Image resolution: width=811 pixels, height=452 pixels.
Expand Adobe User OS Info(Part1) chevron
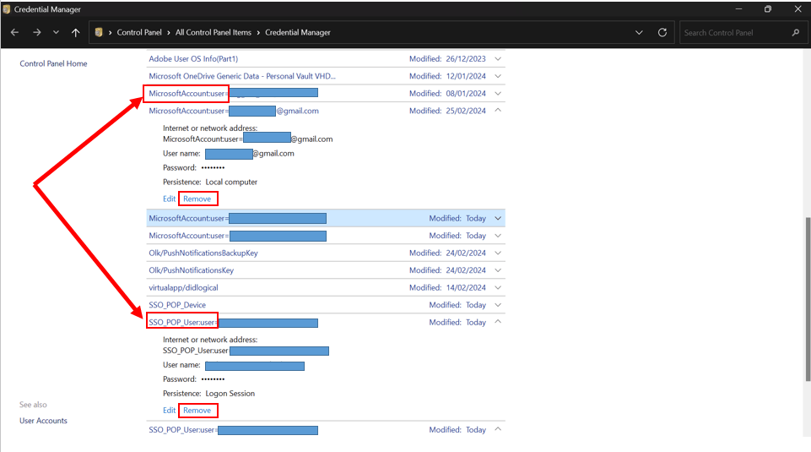coord(498,59)
